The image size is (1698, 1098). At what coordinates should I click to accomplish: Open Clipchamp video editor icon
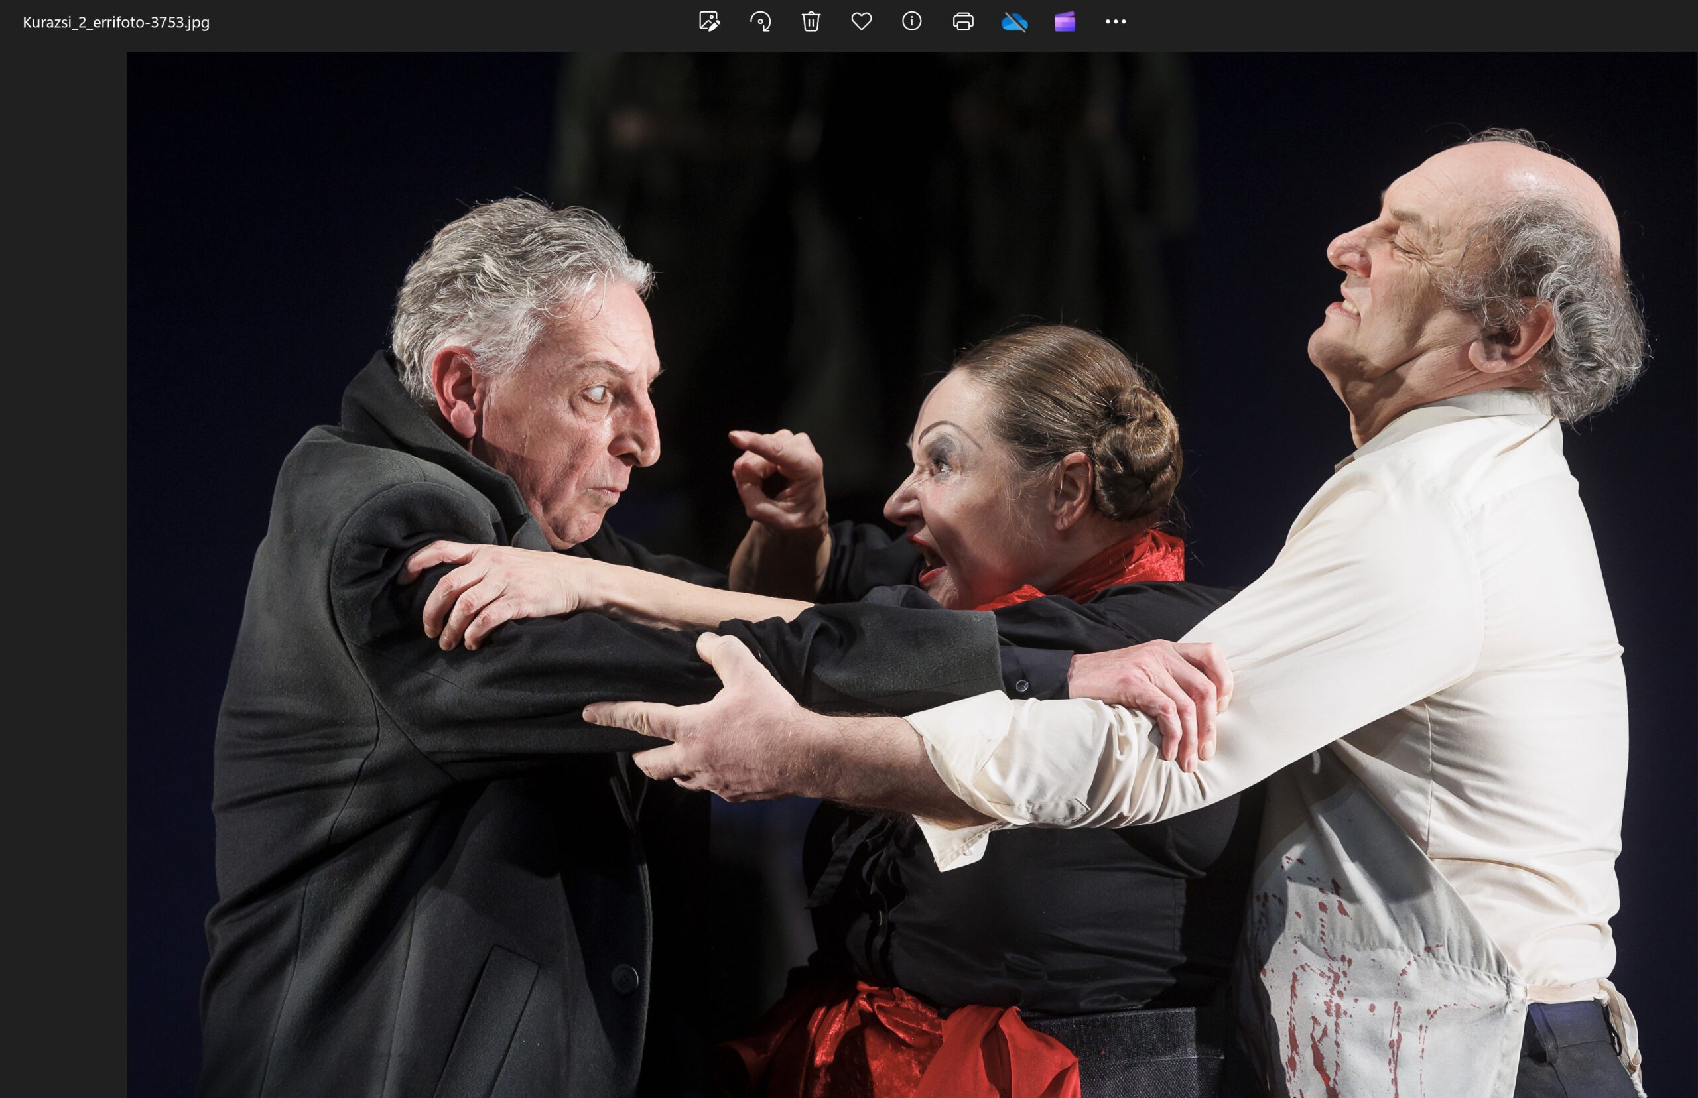tap(1065, 21)
